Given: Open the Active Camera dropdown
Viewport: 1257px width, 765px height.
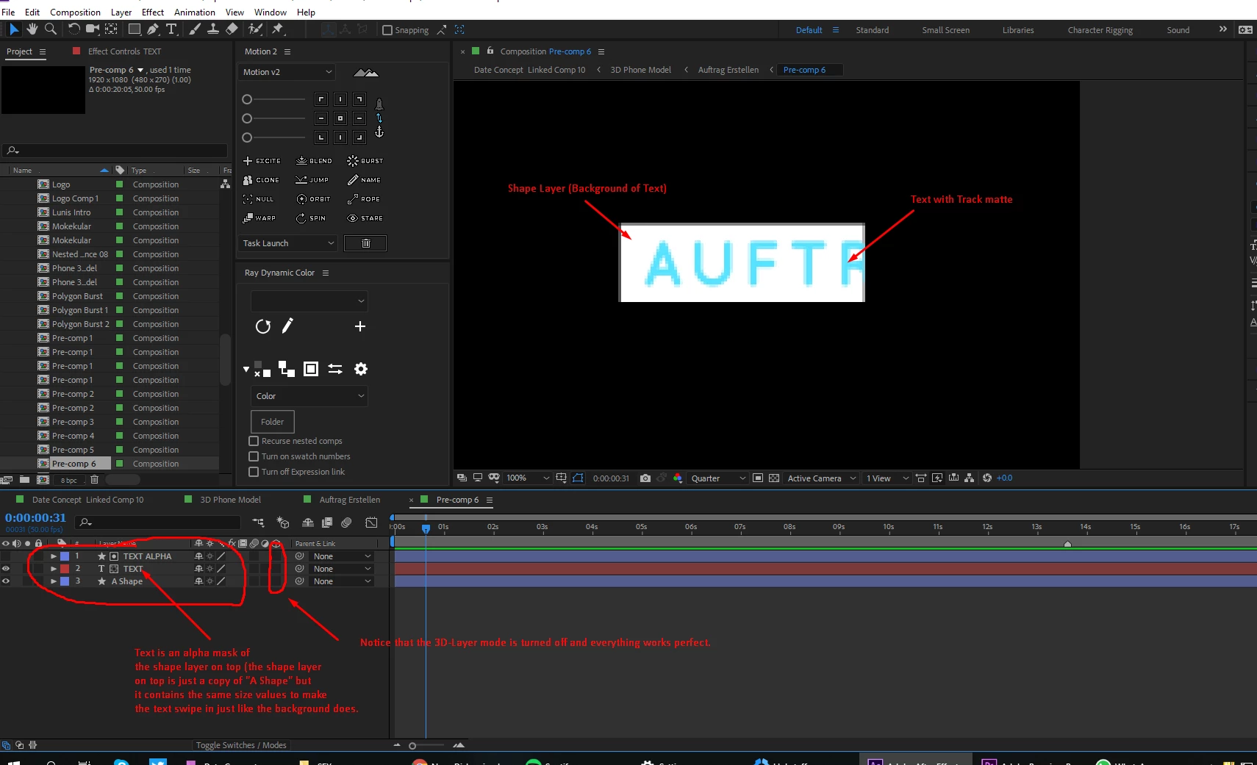Looking at the screenshot, I should (821, 478).
